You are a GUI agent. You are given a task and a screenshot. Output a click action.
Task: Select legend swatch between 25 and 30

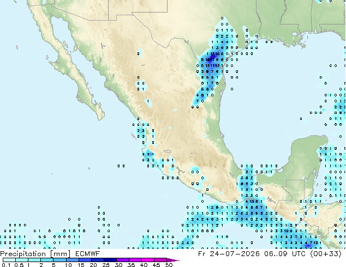(110, 260)
